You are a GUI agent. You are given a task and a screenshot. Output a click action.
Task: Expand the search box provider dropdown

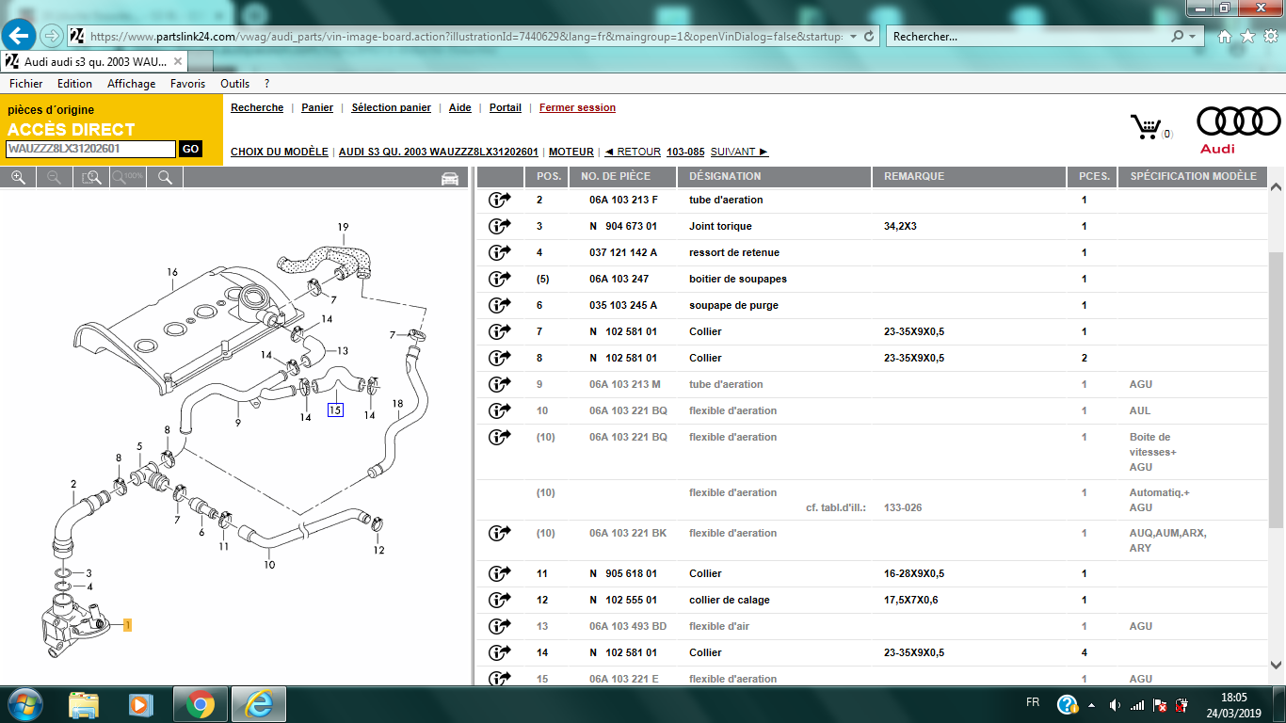tap(1195, 37)
